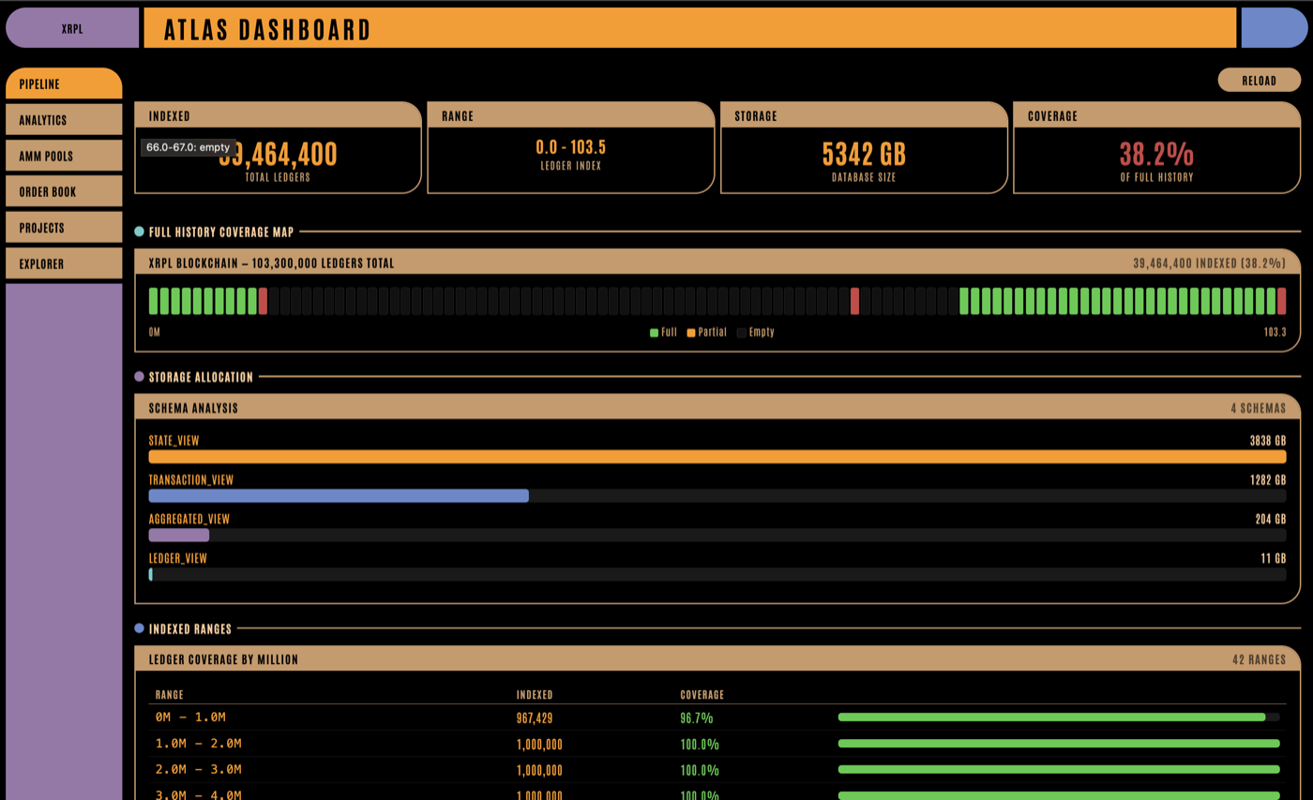Click the 4 SCHEMAS count label
The height and width of the screenshot is (800, 1313).
tap(1259, 408)
